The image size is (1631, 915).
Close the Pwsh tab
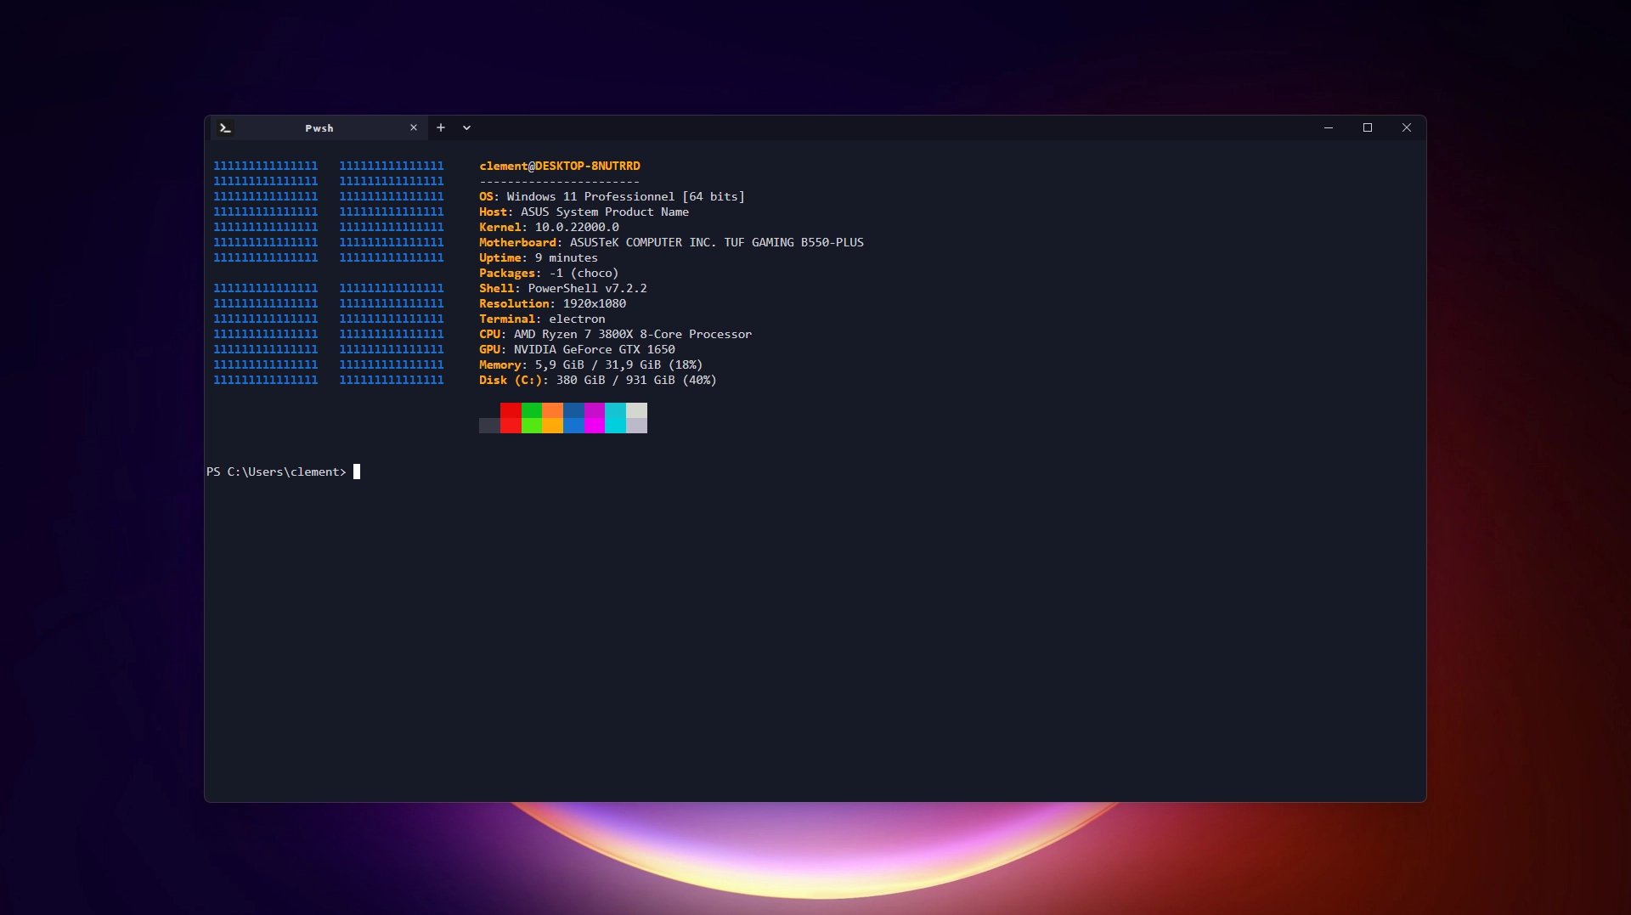pos(414,127)
